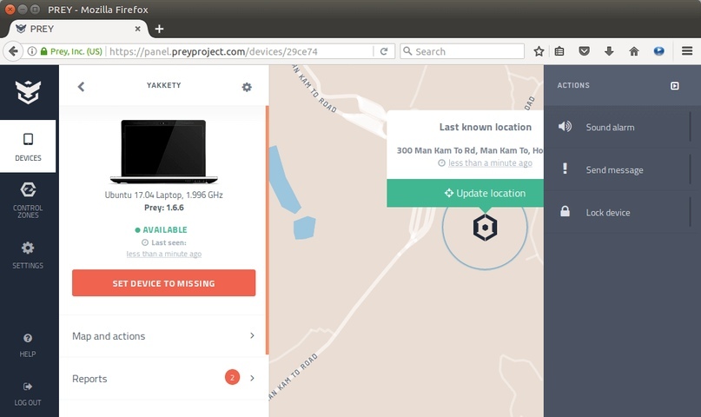Click the device marker on the map
Viewport: 701px width, 417px height.
485,228
